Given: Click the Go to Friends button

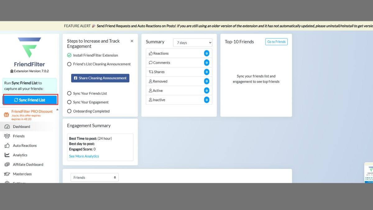Looking at the screenshot, I should 276,42.
